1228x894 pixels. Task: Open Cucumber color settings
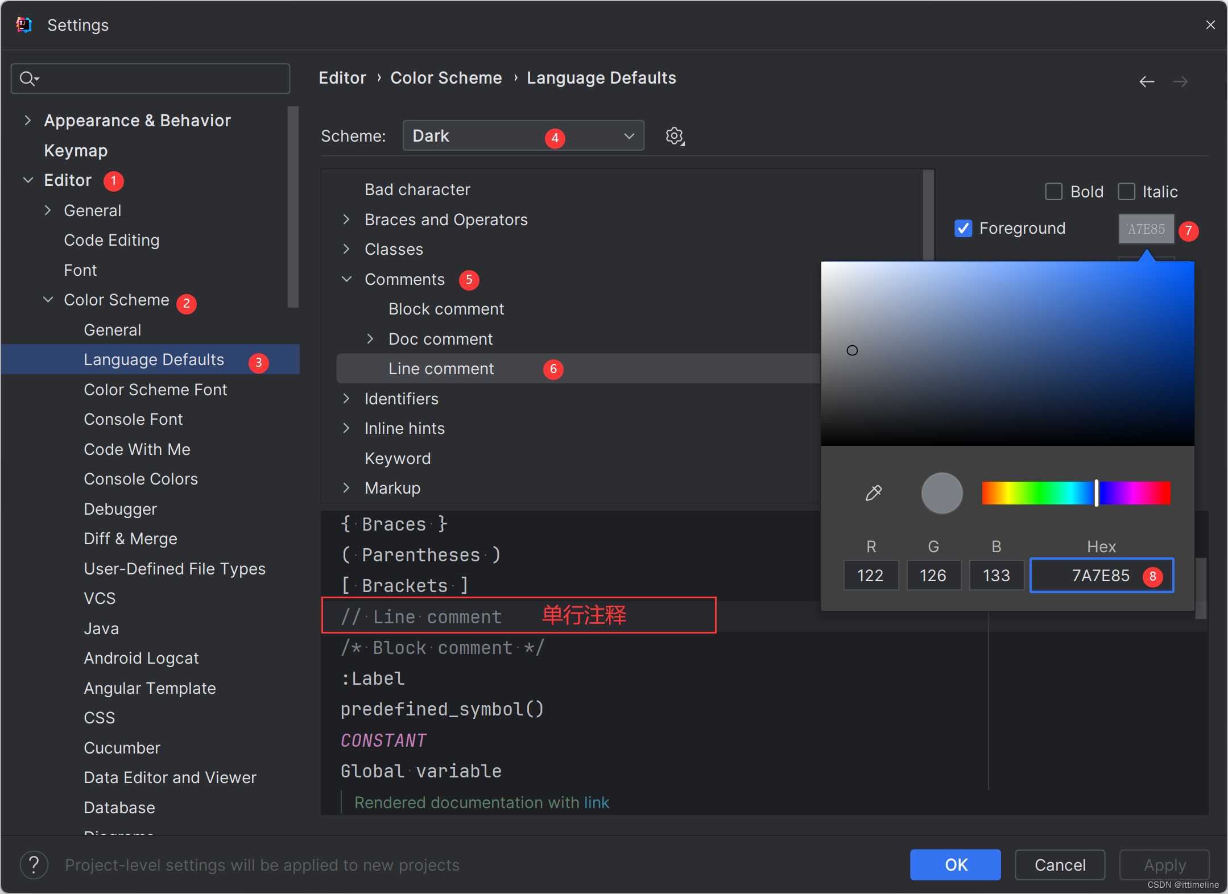point(122,748)
